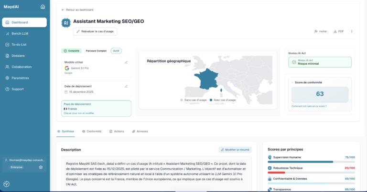Click the Google logo next to Gemini 3.1 Pro
This screenshot has width=367, height=192.
(x=67, y=68)
